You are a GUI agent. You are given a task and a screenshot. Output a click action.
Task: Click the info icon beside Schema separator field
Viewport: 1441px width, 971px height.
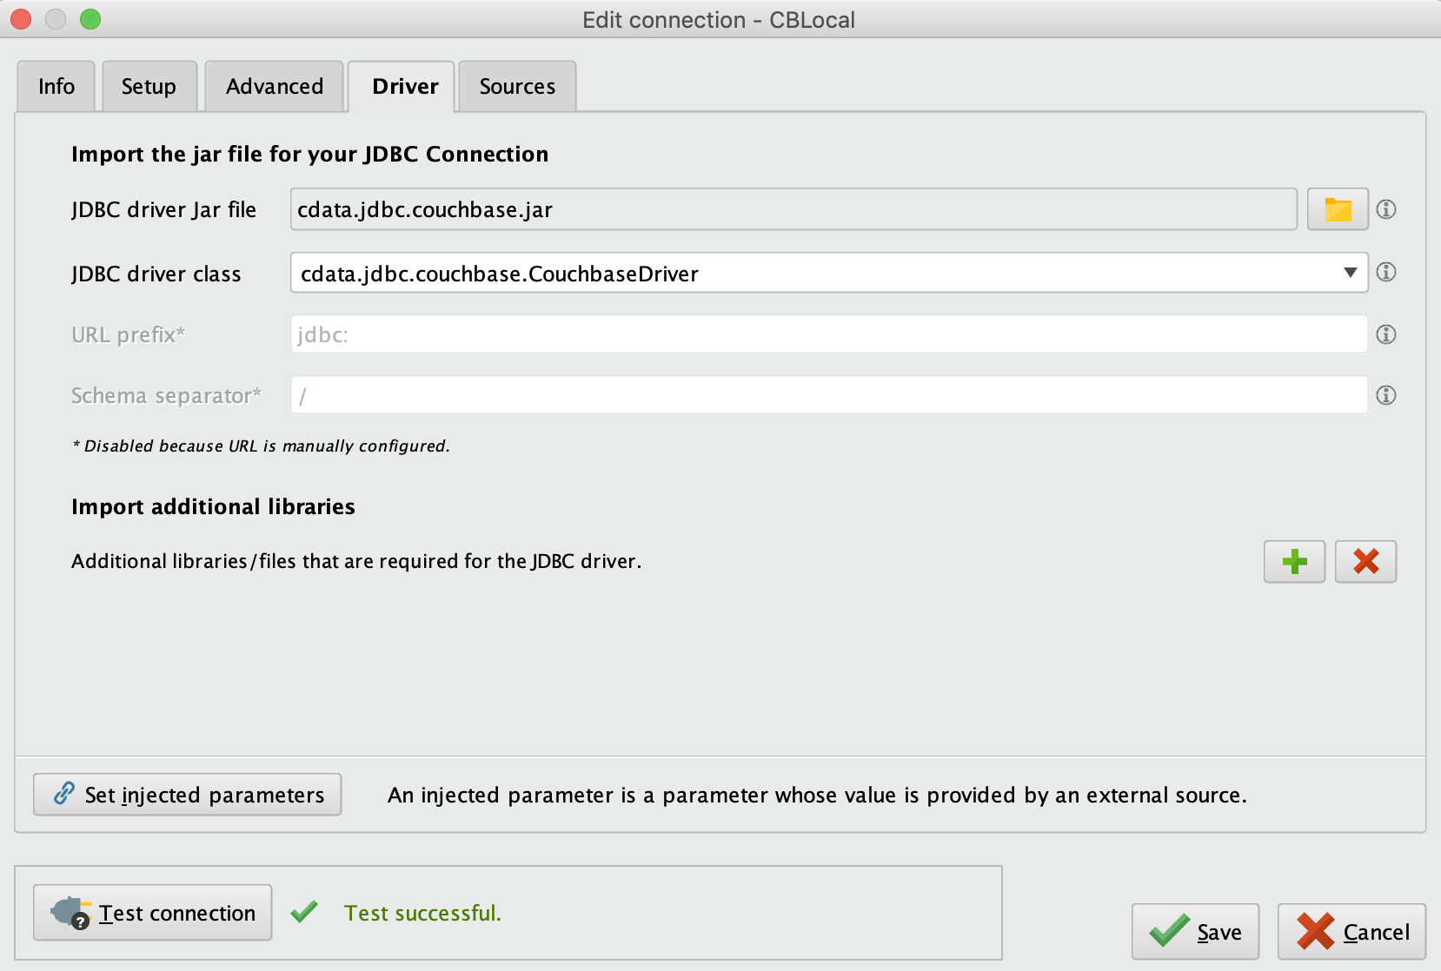point(1387,395)
